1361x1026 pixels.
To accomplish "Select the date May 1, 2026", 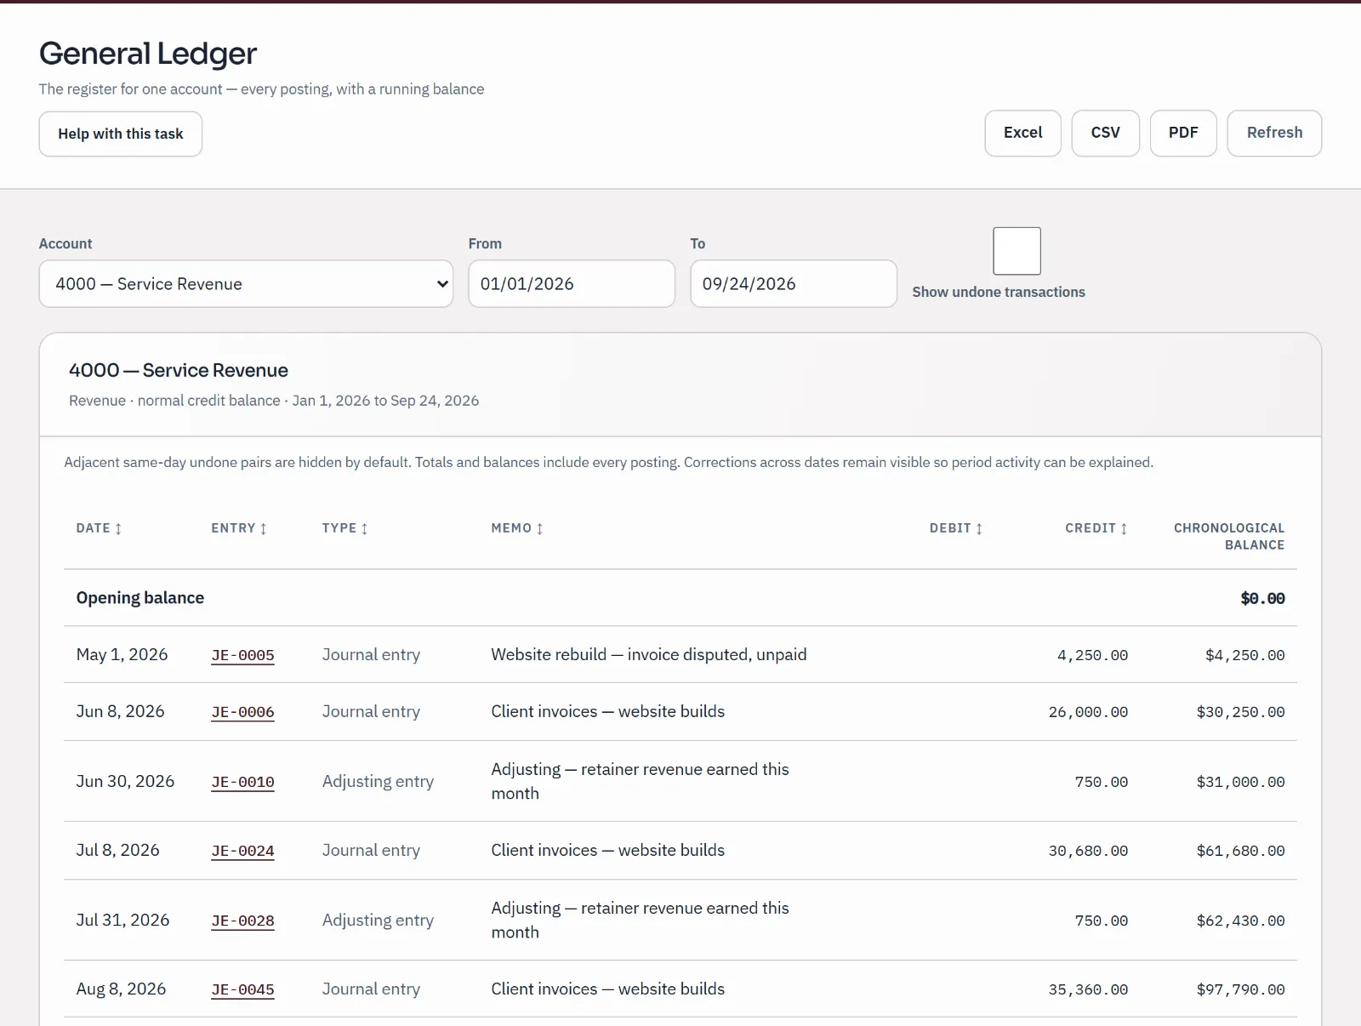I will [x=122, y=655].
